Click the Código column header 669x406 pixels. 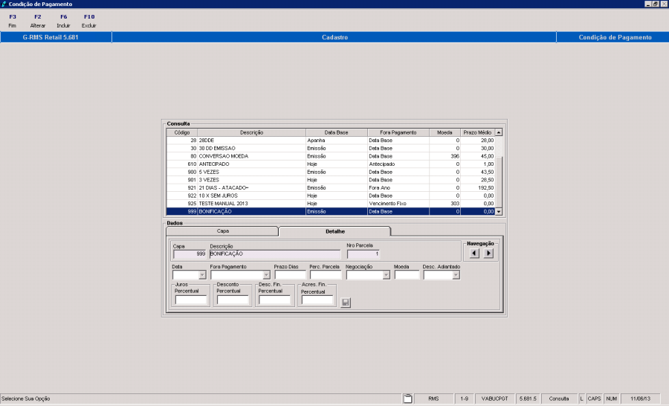(182, 132)
